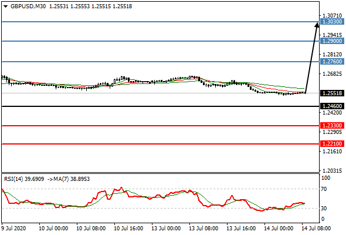This screenshot has height=235, width=346.
Task: Select the 1.22100 red price label
Action: click(x=332, y=144)
